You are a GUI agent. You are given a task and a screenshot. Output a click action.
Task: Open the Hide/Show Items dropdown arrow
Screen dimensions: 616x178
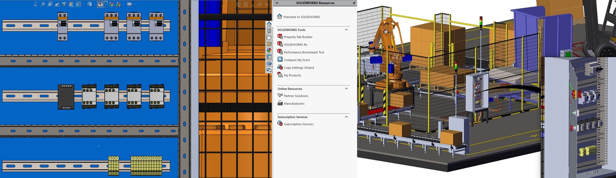pyautogui.click(x=106, y=4)
